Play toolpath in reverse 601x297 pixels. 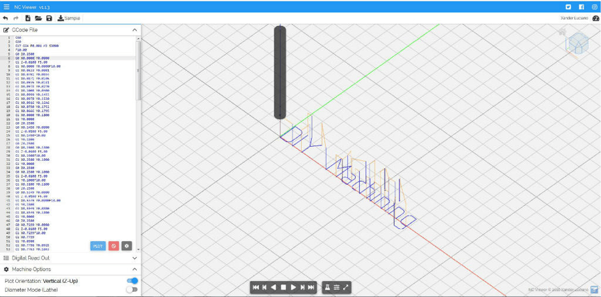tap(274, 288)
